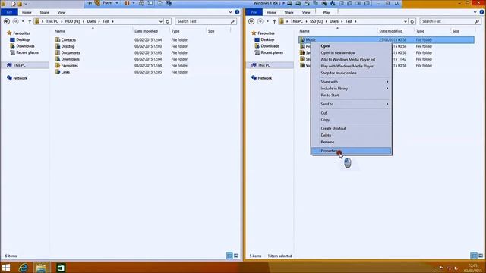Open the VMware Player dropdown menu
This screenshot has height=273, width=486.
click(110, 3)
